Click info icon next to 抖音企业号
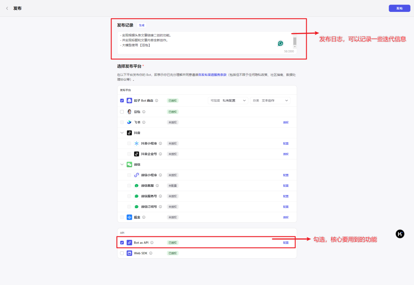414x285 pixels. tap(161, 154)
